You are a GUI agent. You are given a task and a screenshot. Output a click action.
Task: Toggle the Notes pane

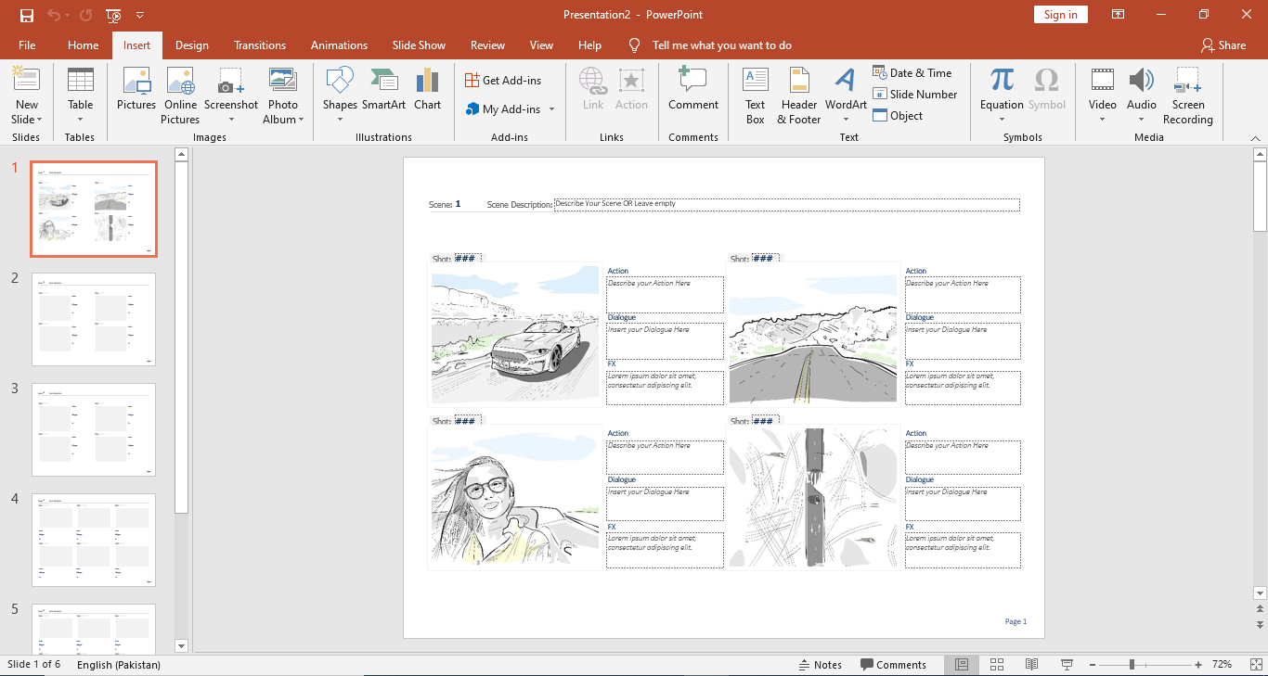(x=820, y=665)
